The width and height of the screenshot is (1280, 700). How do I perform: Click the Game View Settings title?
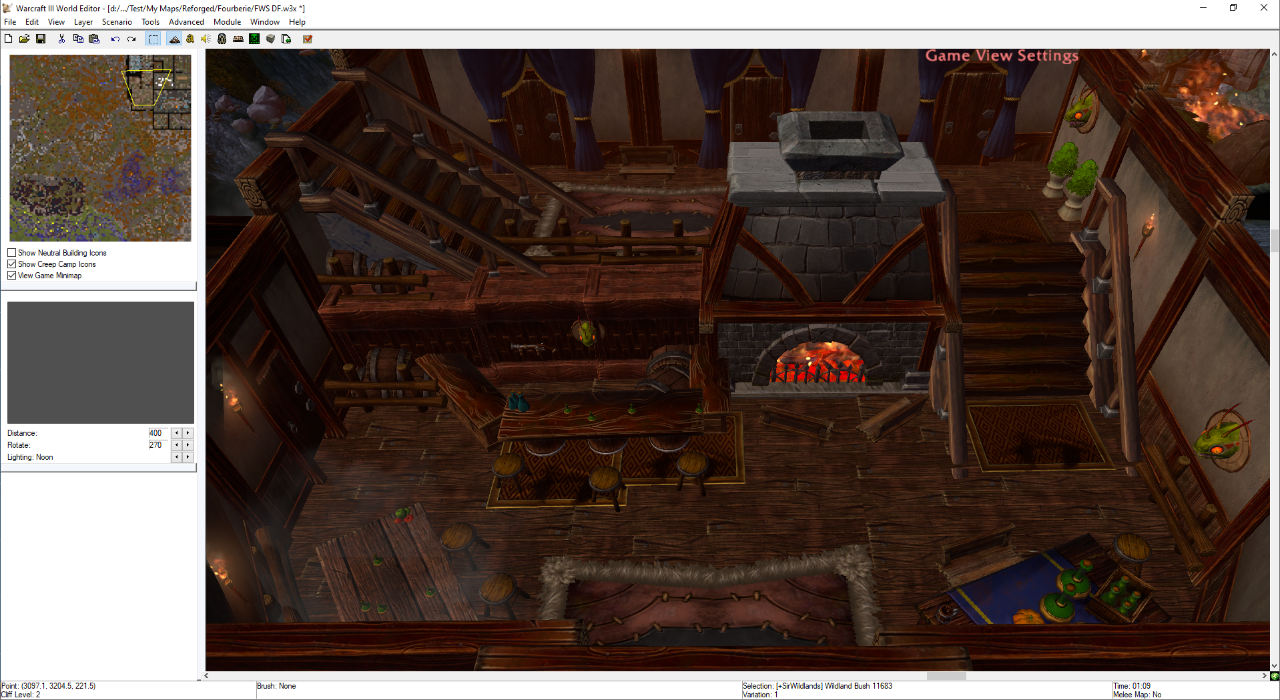click(x=1002, y=56)
